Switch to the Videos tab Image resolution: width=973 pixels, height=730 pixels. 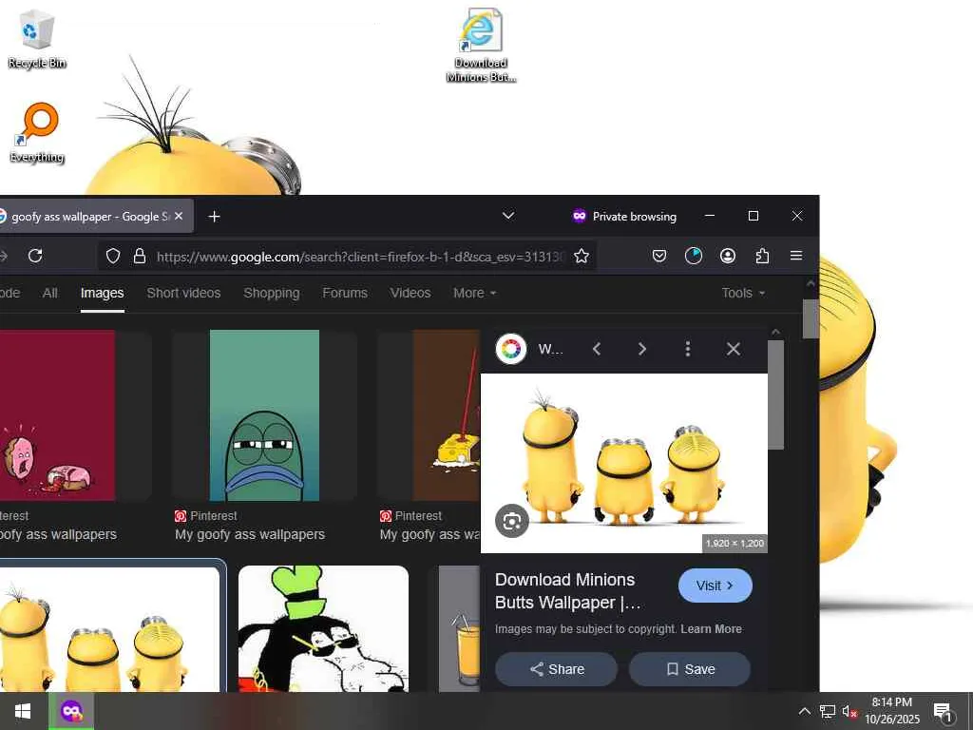[410, 293]
